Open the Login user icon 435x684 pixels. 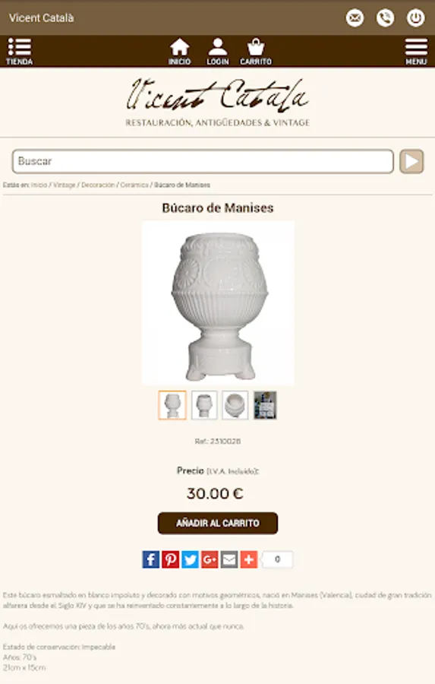[x=217, y=52]
